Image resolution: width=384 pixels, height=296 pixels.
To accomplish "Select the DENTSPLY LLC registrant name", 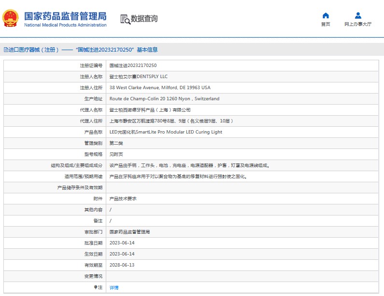I will pyautogui.click(x=138, y=77).
